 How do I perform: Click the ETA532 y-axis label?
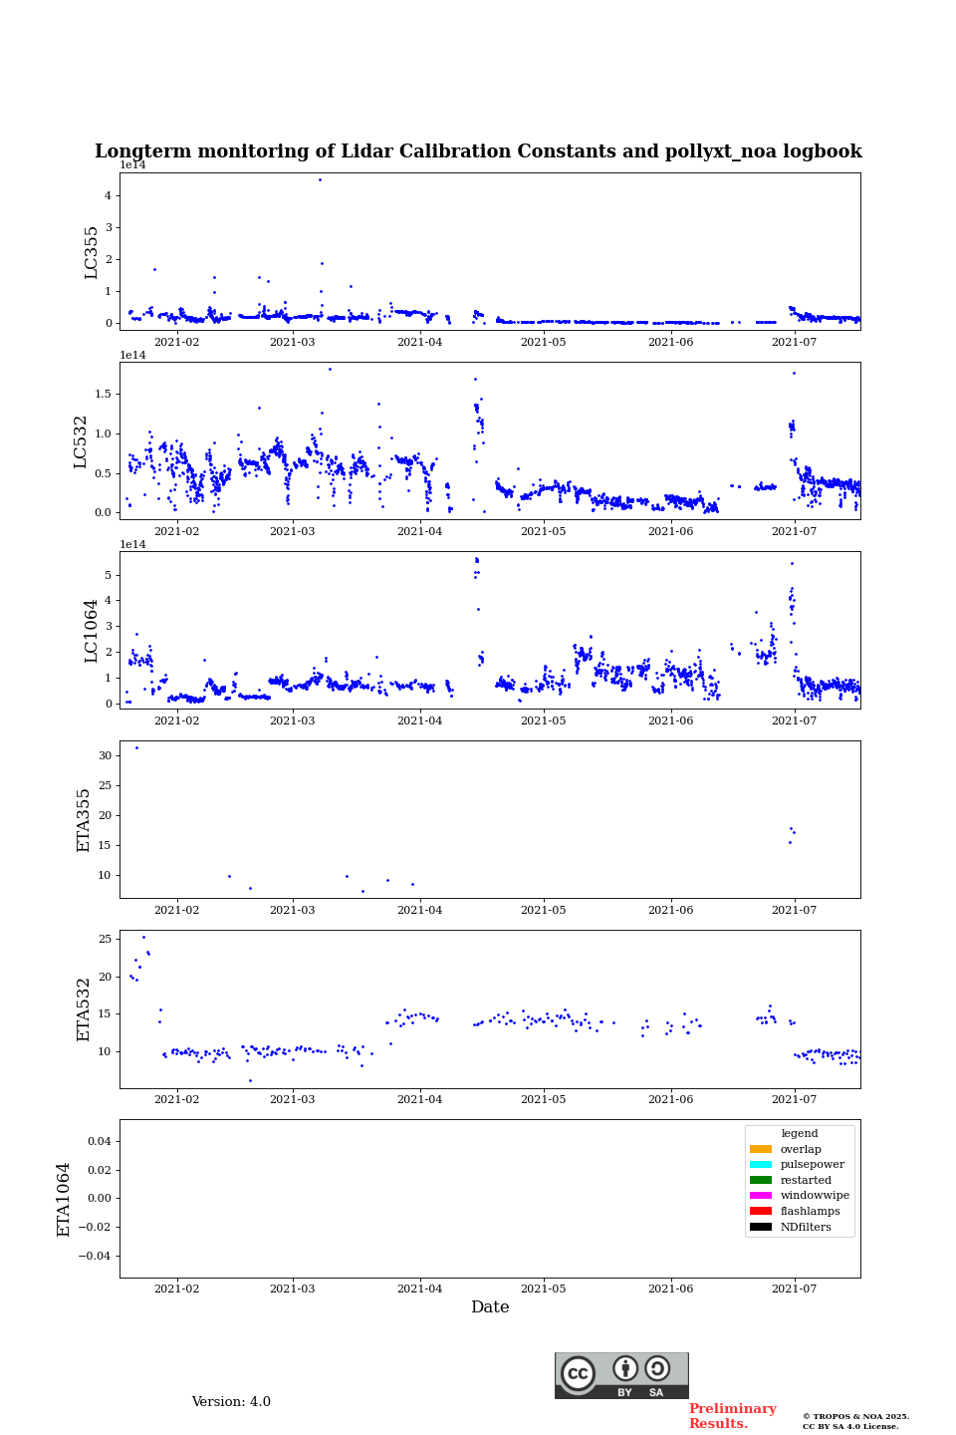[84, 1009]
